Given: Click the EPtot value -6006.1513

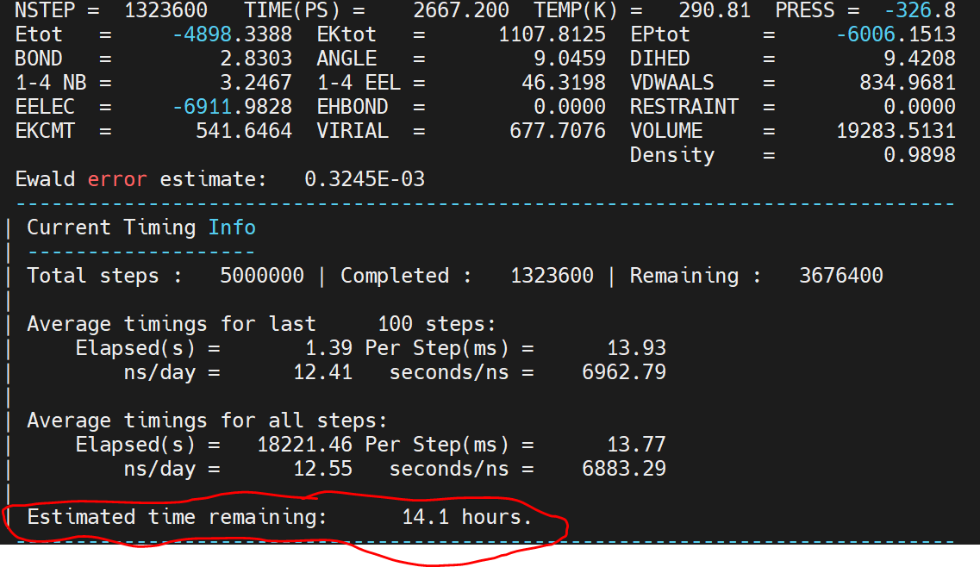Looking at the screenshot, I should click(x=896, y=34).
